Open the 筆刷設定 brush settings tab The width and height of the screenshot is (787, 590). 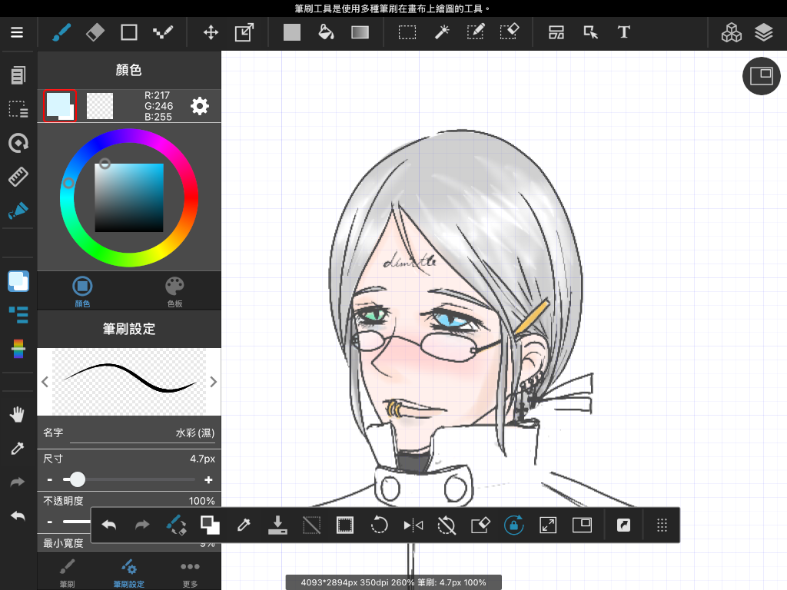(x=128, y=573)
